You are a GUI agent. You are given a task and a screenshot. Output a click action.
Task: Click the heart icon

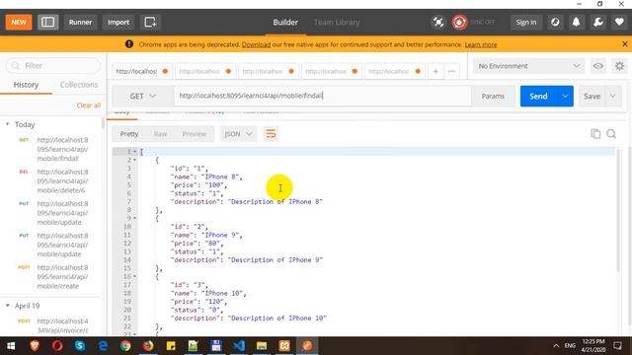point(619,22)
